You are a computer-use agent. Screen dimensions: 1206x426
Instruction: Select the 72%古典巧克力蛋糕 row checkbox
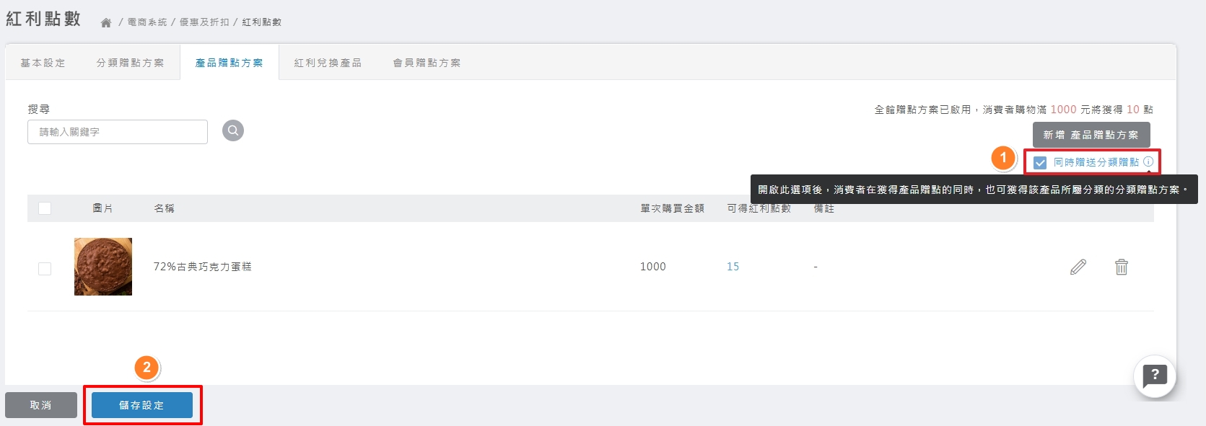(x=45, y=269)
